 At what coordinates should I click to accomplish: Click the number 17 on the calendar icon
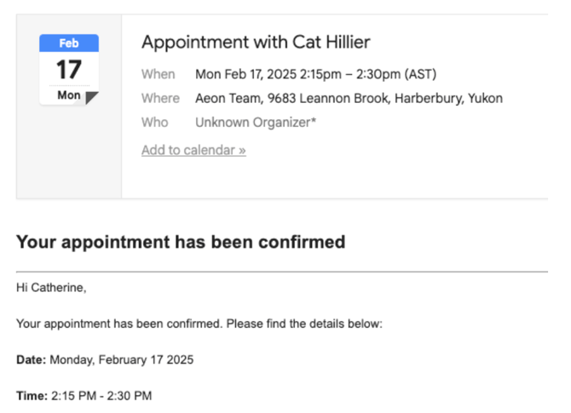click(68, 70)
